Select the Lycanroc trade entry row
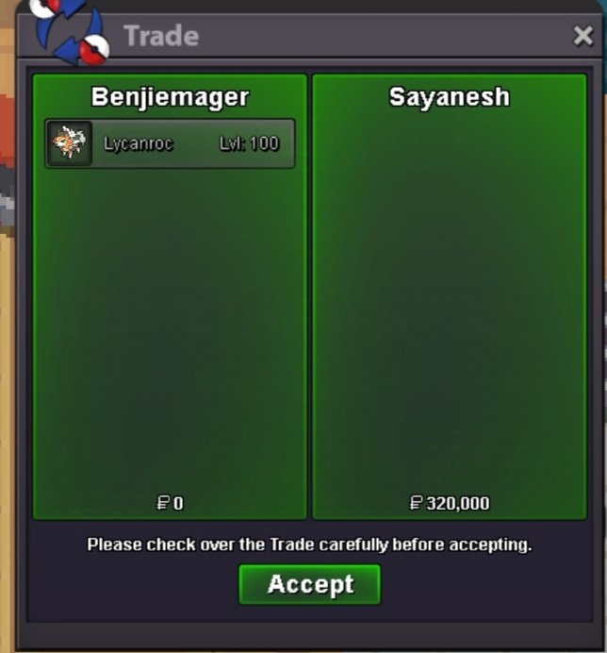607x653 pixels. [170, 143]
